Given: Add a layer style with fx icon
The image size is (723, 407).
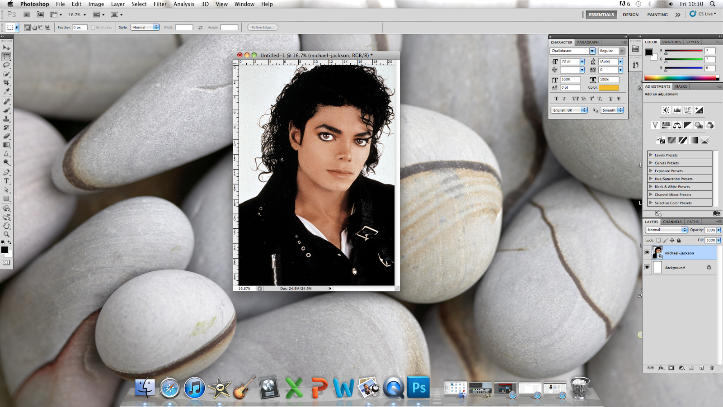Looking at the screenshot, I should point(661,368).
